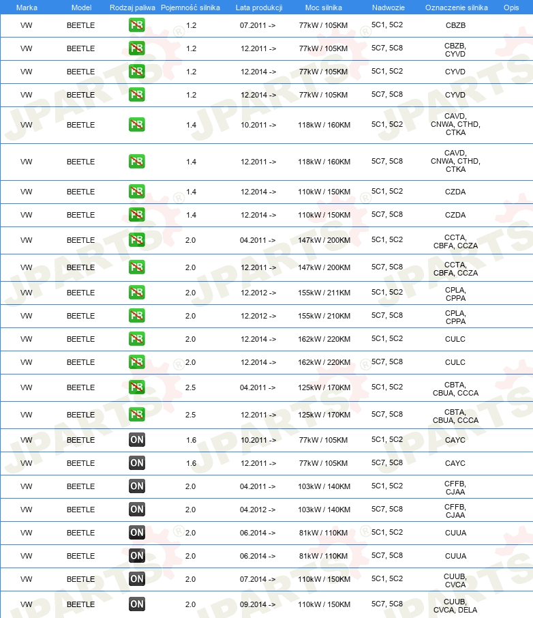
Task: Click 'CAYC' code in the 10.2011 diesel row
Action: 455,440
